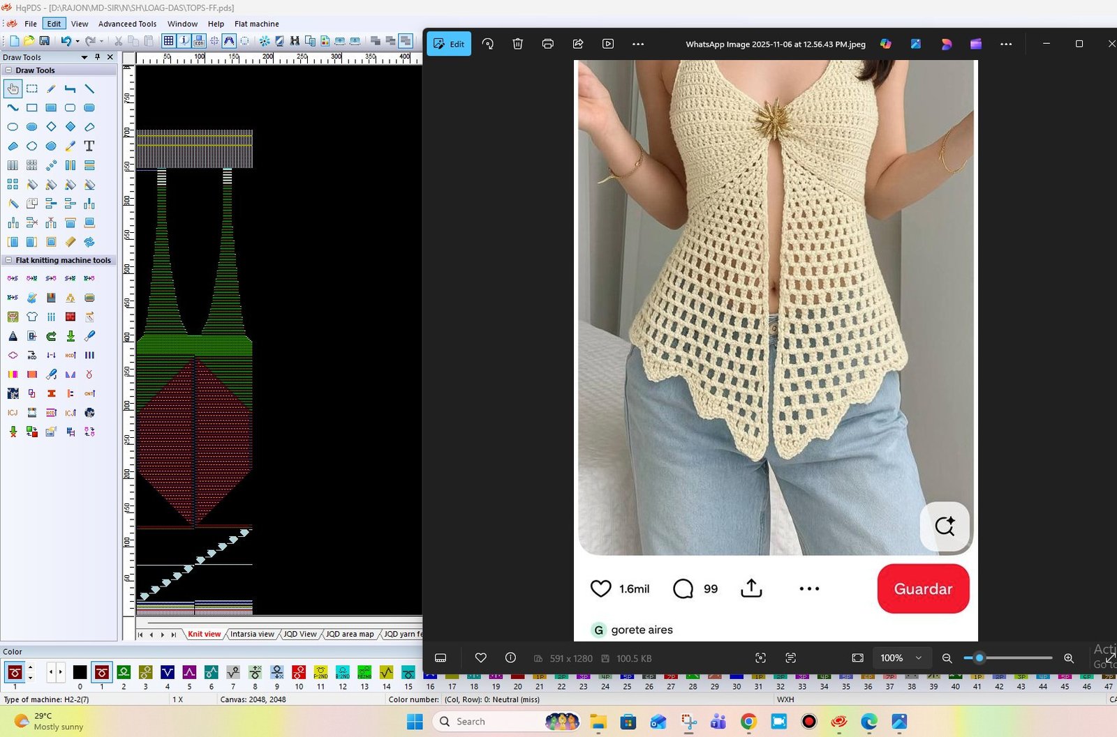This screenshot has width=1117, height=737.
Task: Pick the rectangular marquee selection tool
Action: (x=32, y=89)
